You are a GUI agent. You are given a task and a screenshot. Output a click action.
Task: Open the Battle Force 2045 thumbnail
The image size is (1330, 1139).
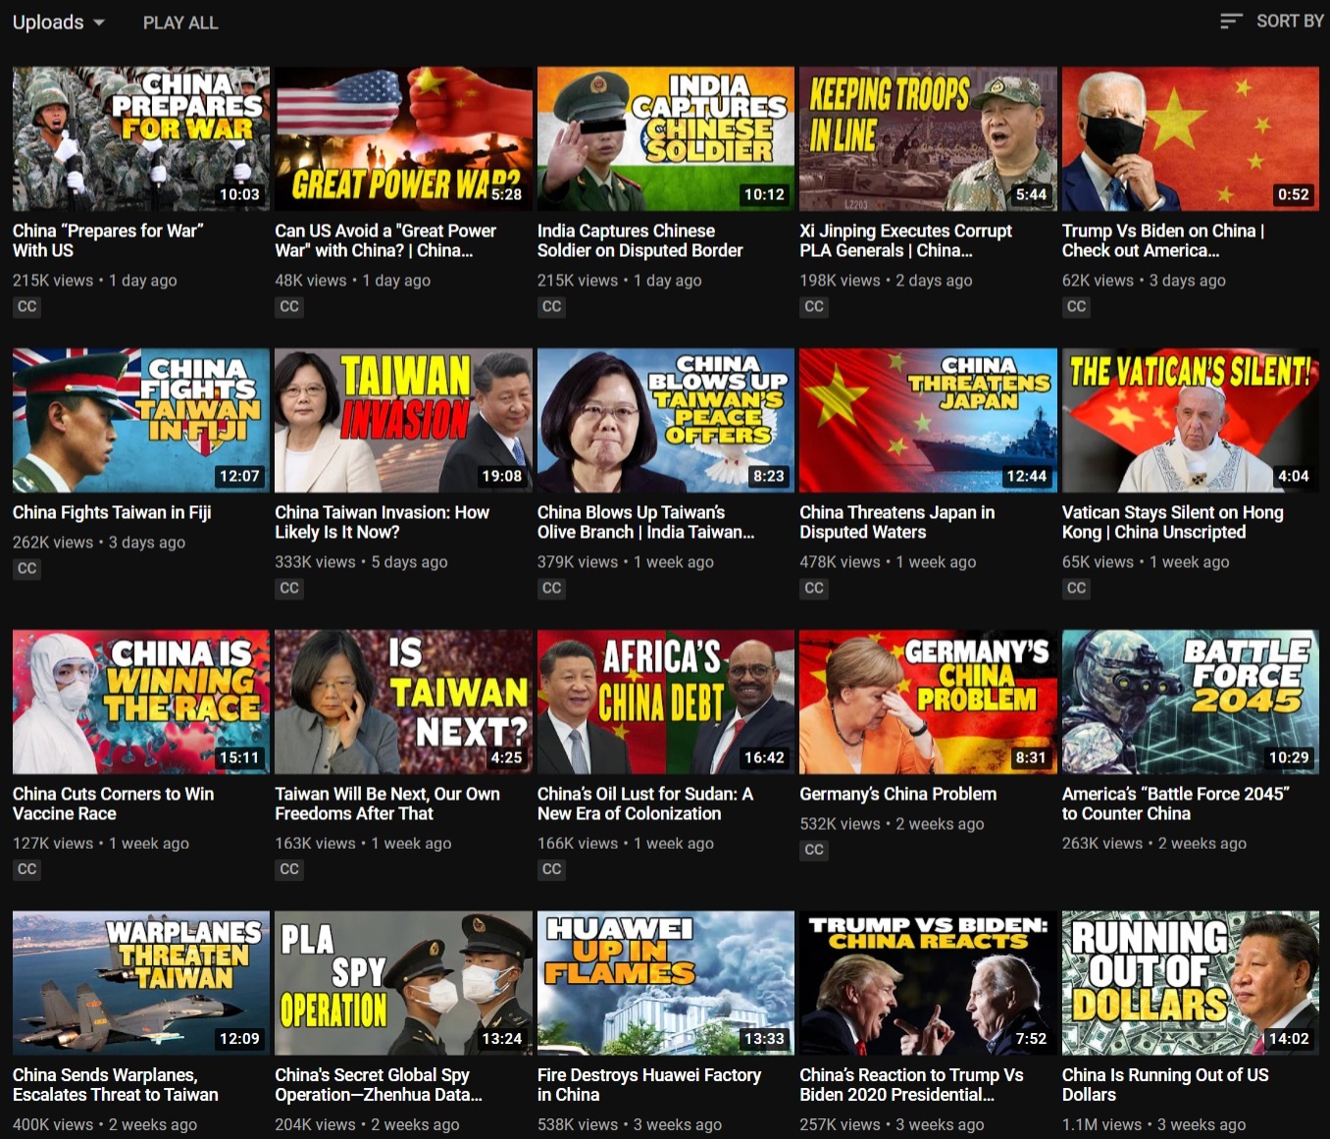coord(1191,701)
